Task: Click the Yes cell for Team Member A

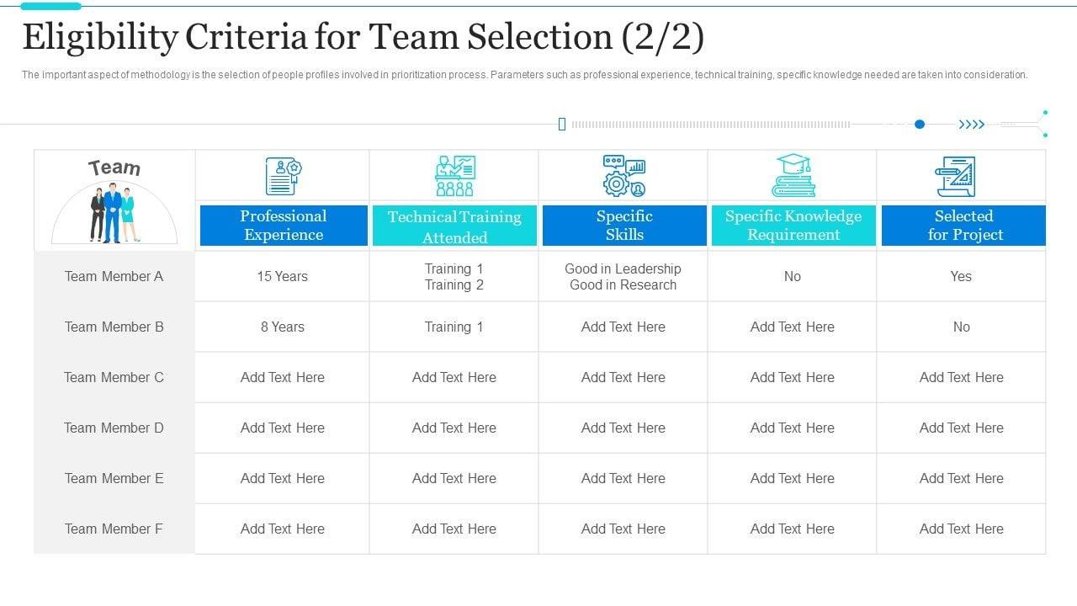Action: (x=961, y=276)
